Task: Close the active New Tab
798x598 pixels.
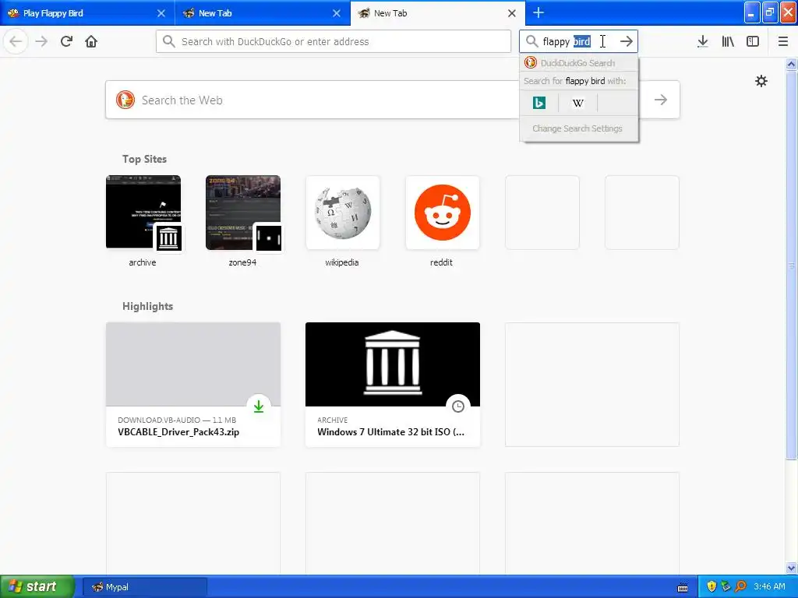Action: pyautogui.click(x=512, y=13)
